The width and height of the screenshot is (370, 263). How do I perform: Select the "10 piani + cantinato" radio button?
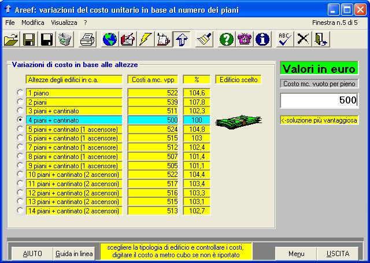tap(21, 175)
